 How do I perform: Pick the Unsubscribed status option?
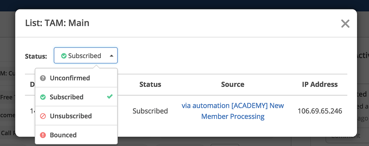76,116
